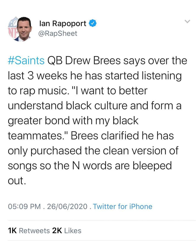Click the final word 'out.' in the tweet
This screenshot has width=196, height=241.
click(17, 180)
